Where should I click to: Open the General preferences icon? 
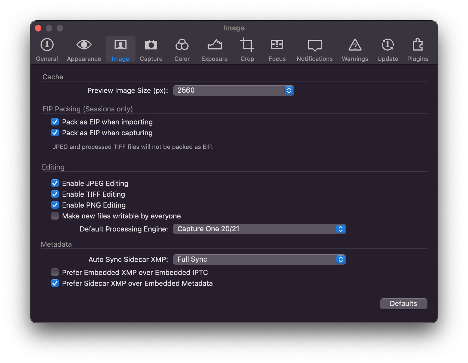click(x=47, y=45)
